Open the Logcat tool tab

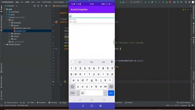tap(63, 103)
